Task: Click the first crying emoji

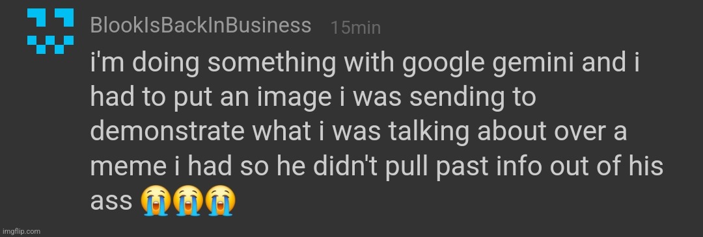Action: [x=155, y=201]
